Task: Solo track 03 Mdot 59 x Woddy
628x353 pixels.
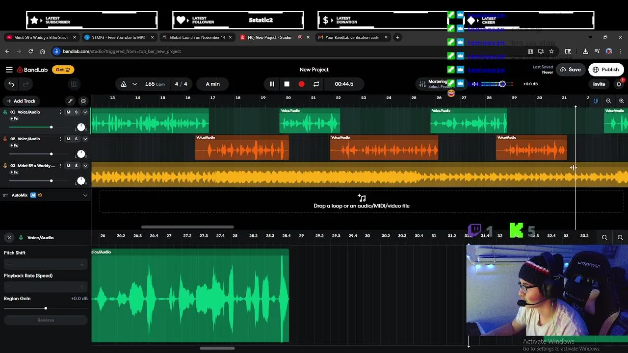Action: [76, 166]
